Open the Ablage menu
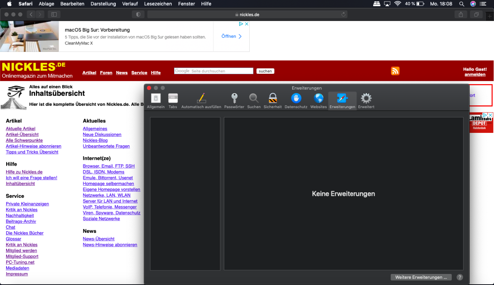 coord(46,4)
